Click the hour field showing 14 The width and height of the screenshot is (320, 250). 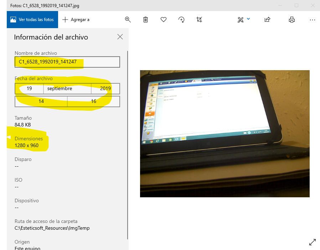tap(41, 101)
